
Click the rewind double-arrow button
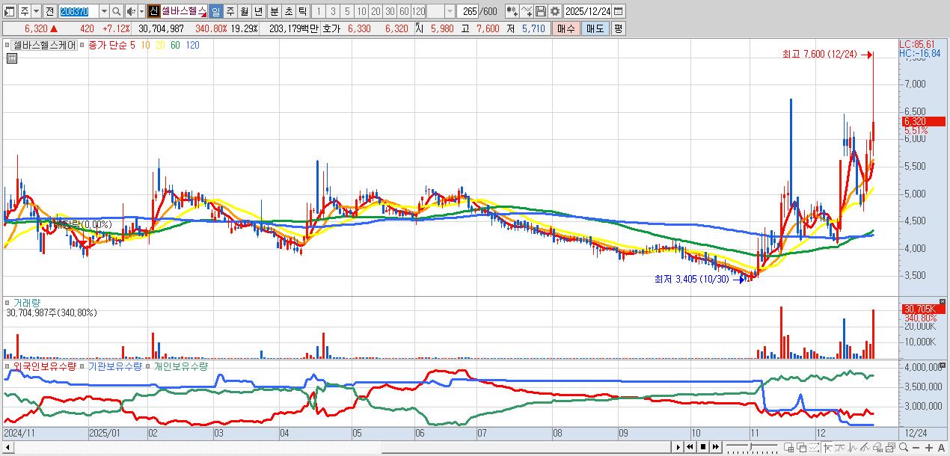(690, 447)
